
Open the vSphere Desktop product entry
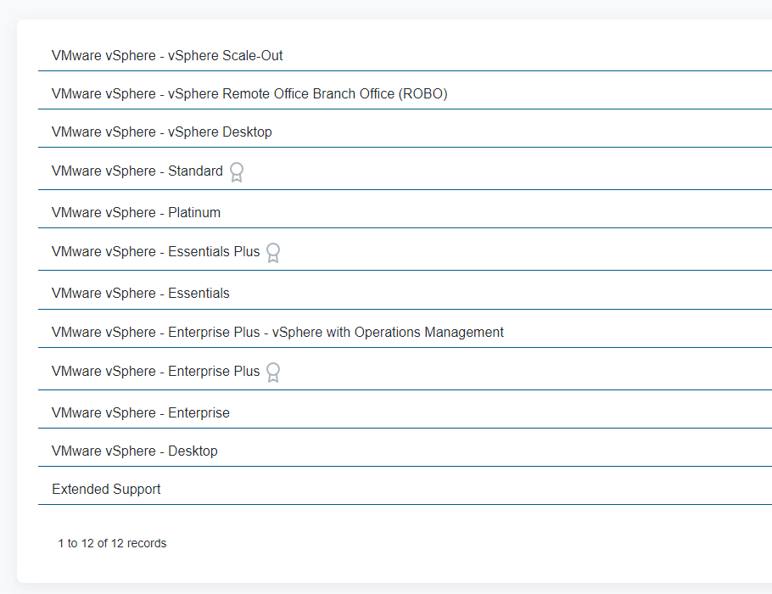(163, 132)
